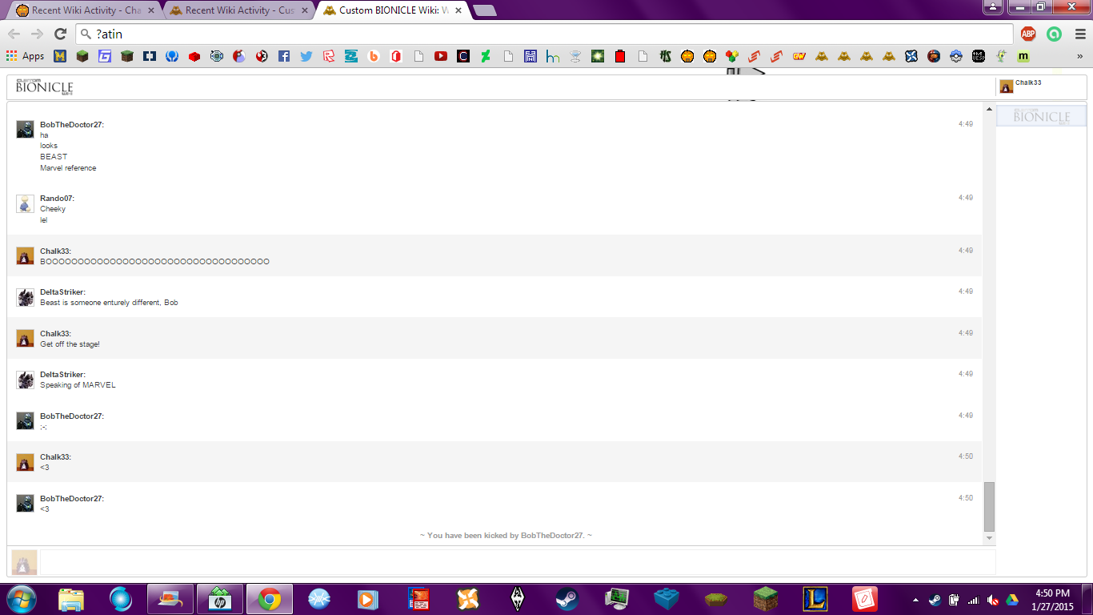Click Chalk33's name above 'Get off the stage!'
Viewport: 1093px width, 615px height.
(55, 334)
